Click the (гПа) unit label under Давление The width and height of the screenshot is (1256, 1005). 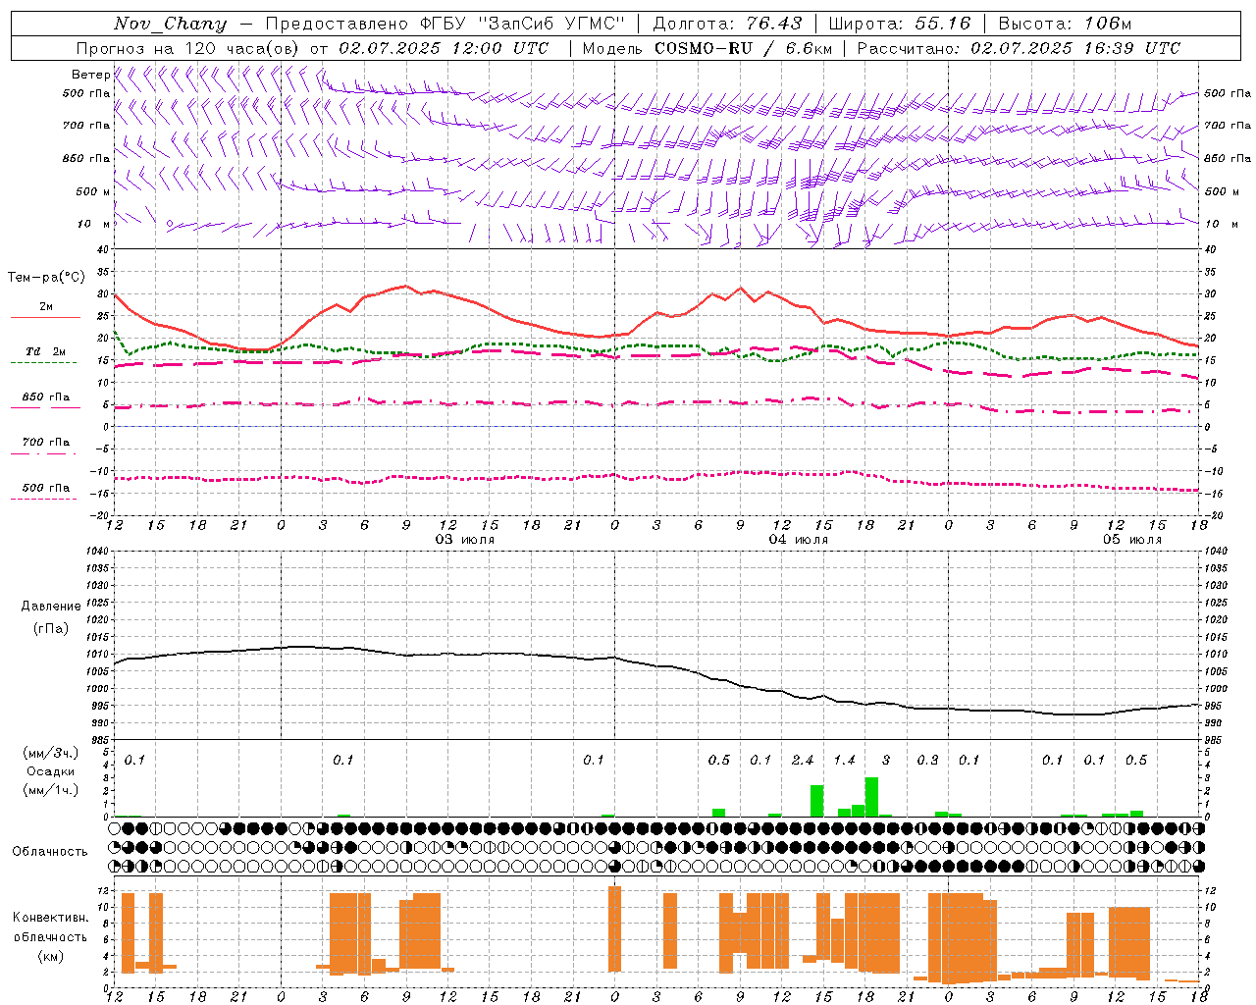point(51,629)
